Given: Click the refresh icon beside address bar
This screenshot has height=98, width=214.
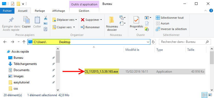Looking at the screenshot, I should point(153,42).
